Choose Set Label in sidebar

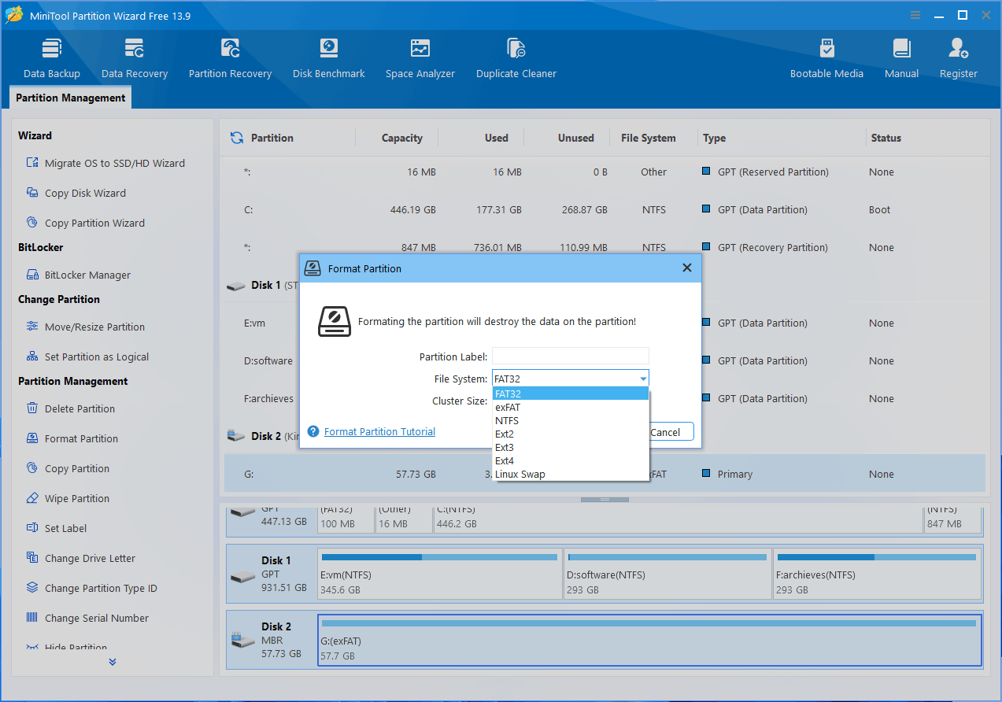(x=56, y=528)
